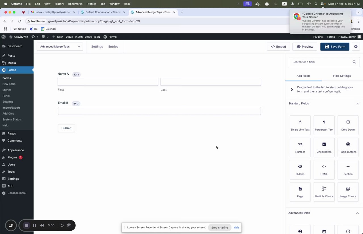Open the form Entries link
363x234 pixels.
tap(113, 47)
